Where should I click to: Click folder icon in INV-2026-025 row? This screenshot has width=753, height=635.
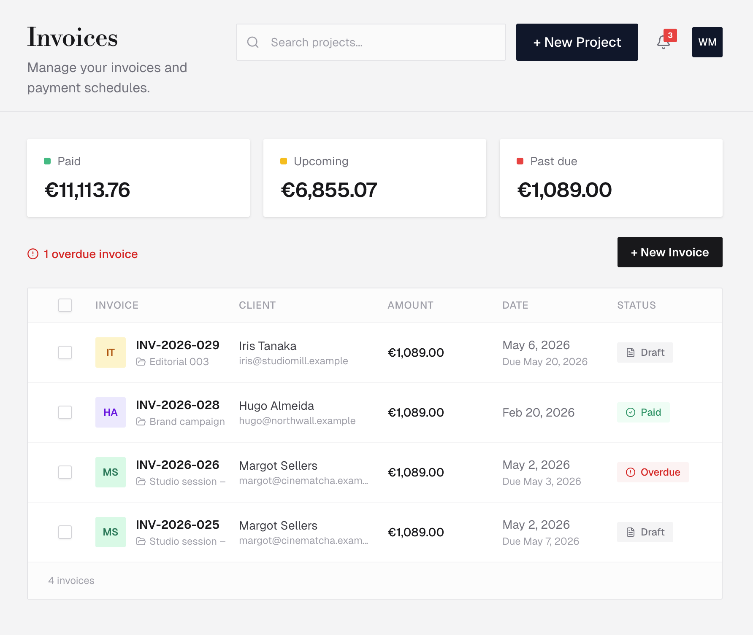(x=141, y=541)
